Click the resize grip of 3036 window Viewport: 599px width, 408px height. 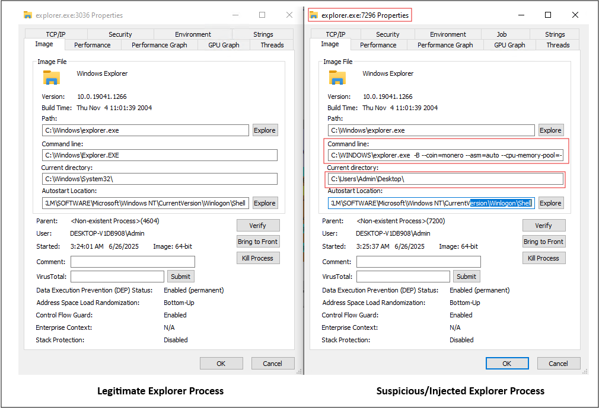coord(299,371)
